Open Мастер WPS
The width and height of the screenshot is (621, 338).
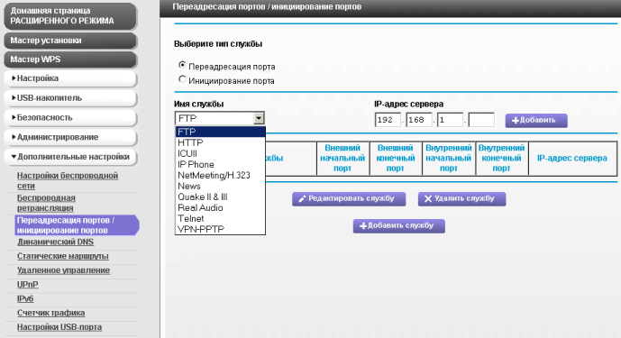(70, 59)
